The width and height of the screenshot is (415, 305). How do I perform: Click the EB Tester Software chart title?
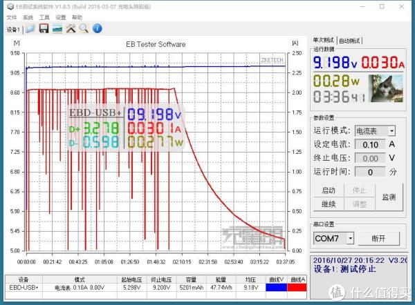(156, 44)
